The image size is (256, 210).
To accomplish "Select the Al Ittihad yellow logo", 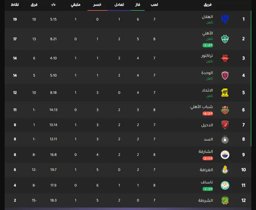I will point(225,93).
